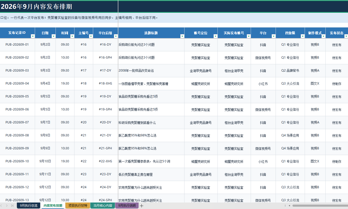Image resolution: width=348 pixels, height=209 pixels.
Task: Open the 项目执行甘特 sheet tab
Action: pos(78,206)
